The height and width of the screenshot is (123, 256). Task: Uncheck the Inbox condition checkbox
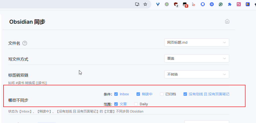click(116, 94)
